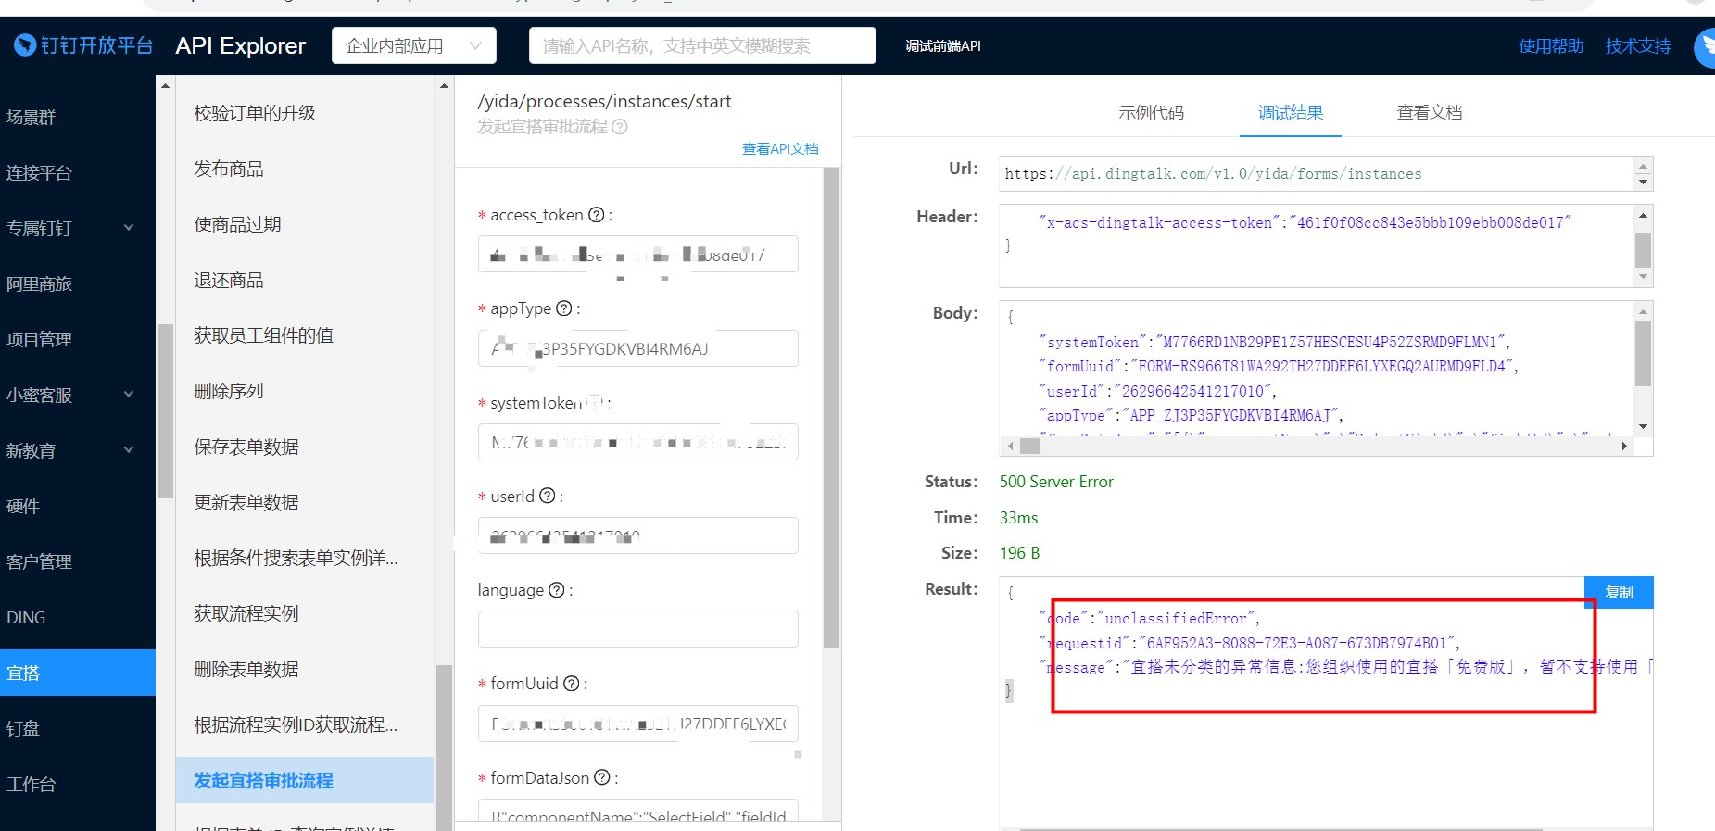Click the formUuid input field
Image resolution: width=1715 pixels, height=831 pixels.
click(637, 724)
